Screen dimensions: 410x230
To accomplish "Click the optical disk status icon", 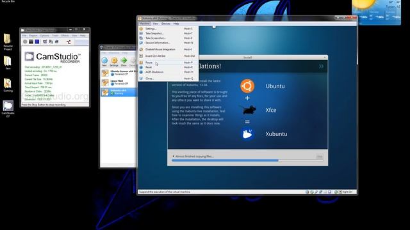I will click(x=312, y=192).
